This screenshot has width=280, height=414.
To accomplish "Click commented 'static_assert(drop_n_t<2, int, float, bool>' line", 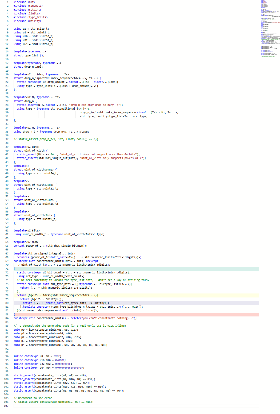I will (56, 139).
